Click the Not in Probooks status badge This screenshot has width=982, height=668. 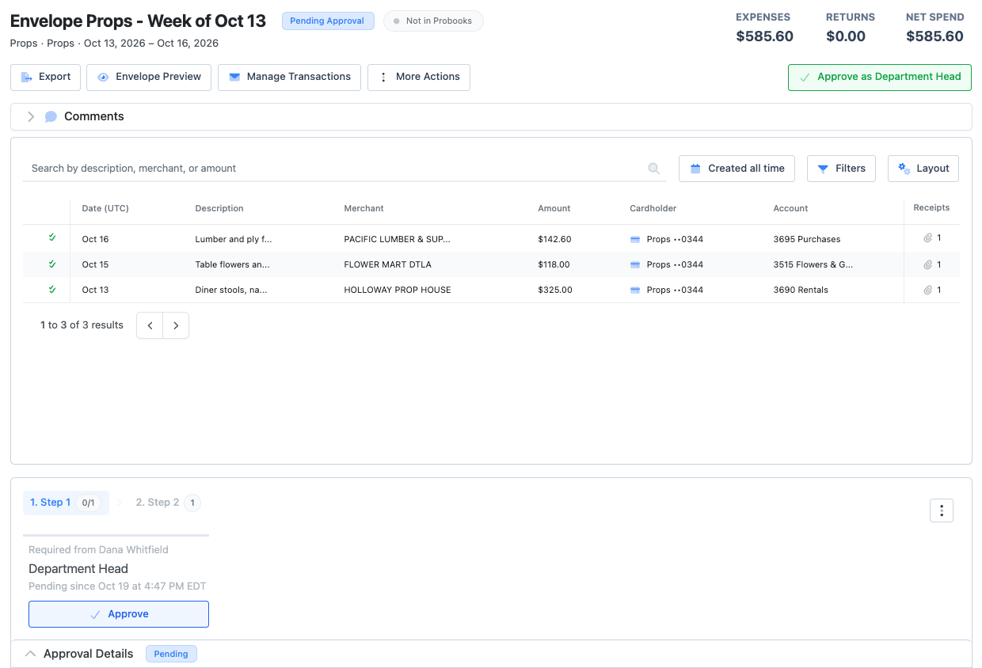pyautogui.click(x=433, y=21)
